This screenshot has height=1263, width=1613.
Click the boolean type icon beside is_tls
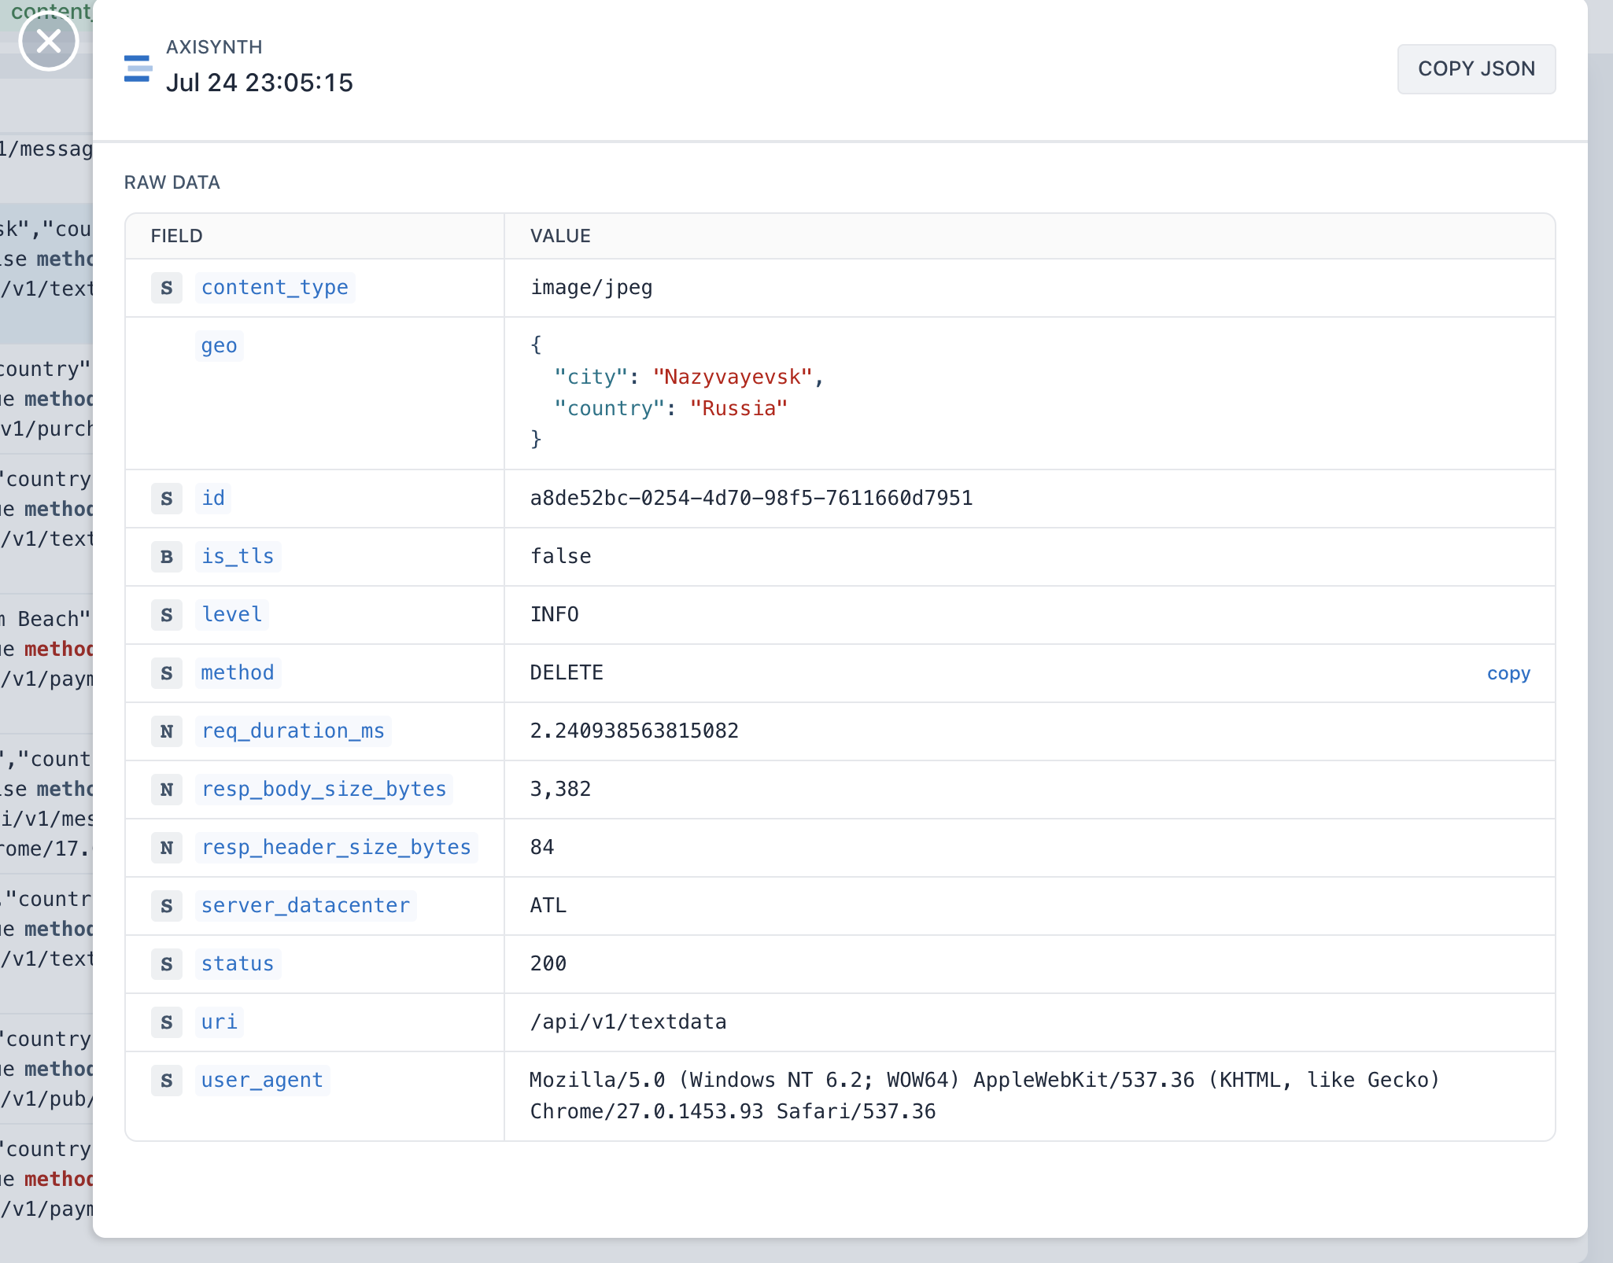167,557
